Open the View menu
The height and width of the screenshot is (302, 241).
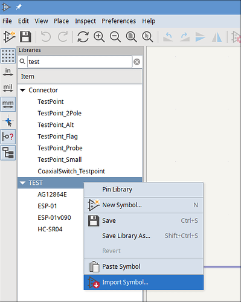(41, 21)
